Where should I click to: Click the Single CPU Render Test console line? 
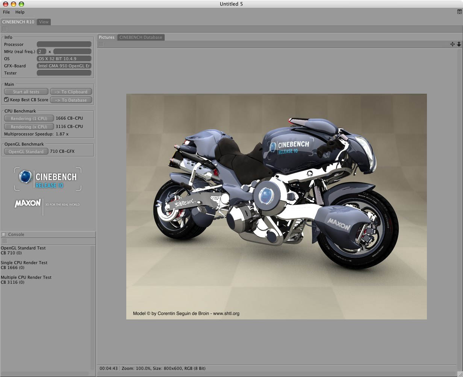[x=24, y=263]
